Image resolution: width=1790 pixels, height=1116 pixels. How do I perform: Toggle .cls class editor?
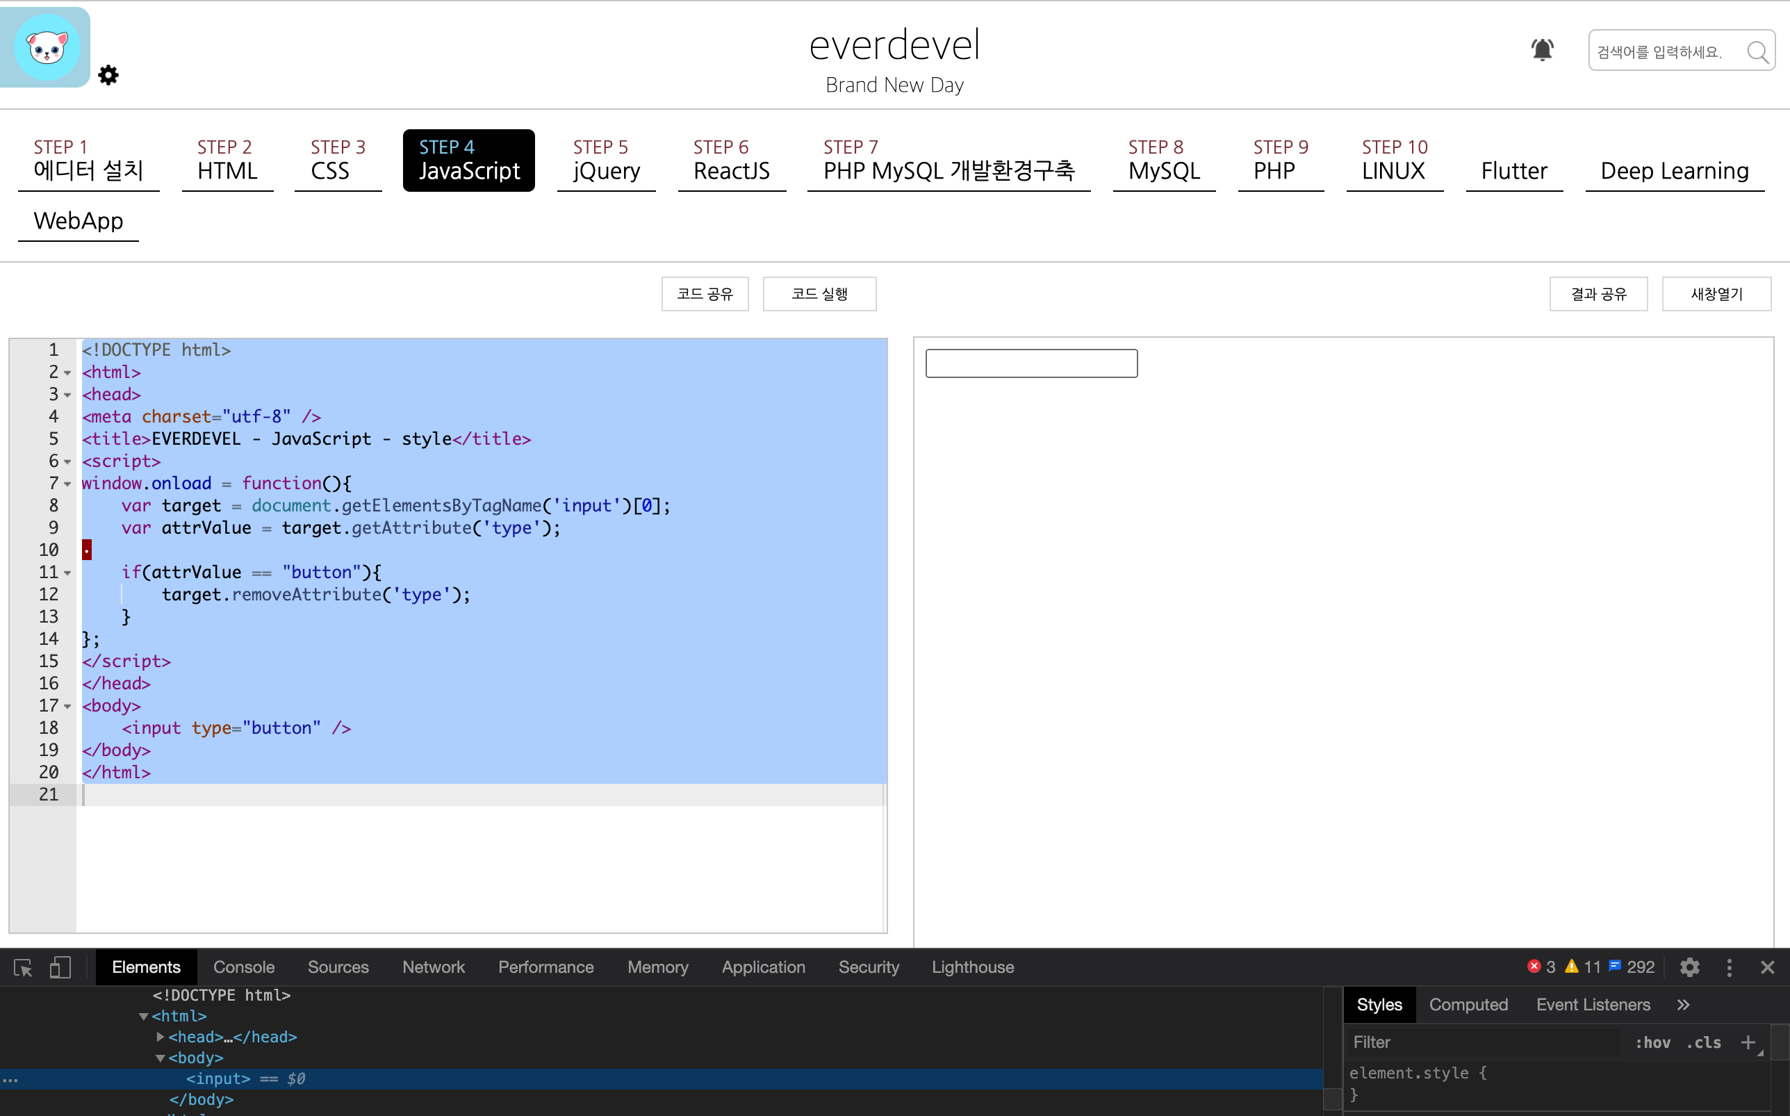1704,1043
